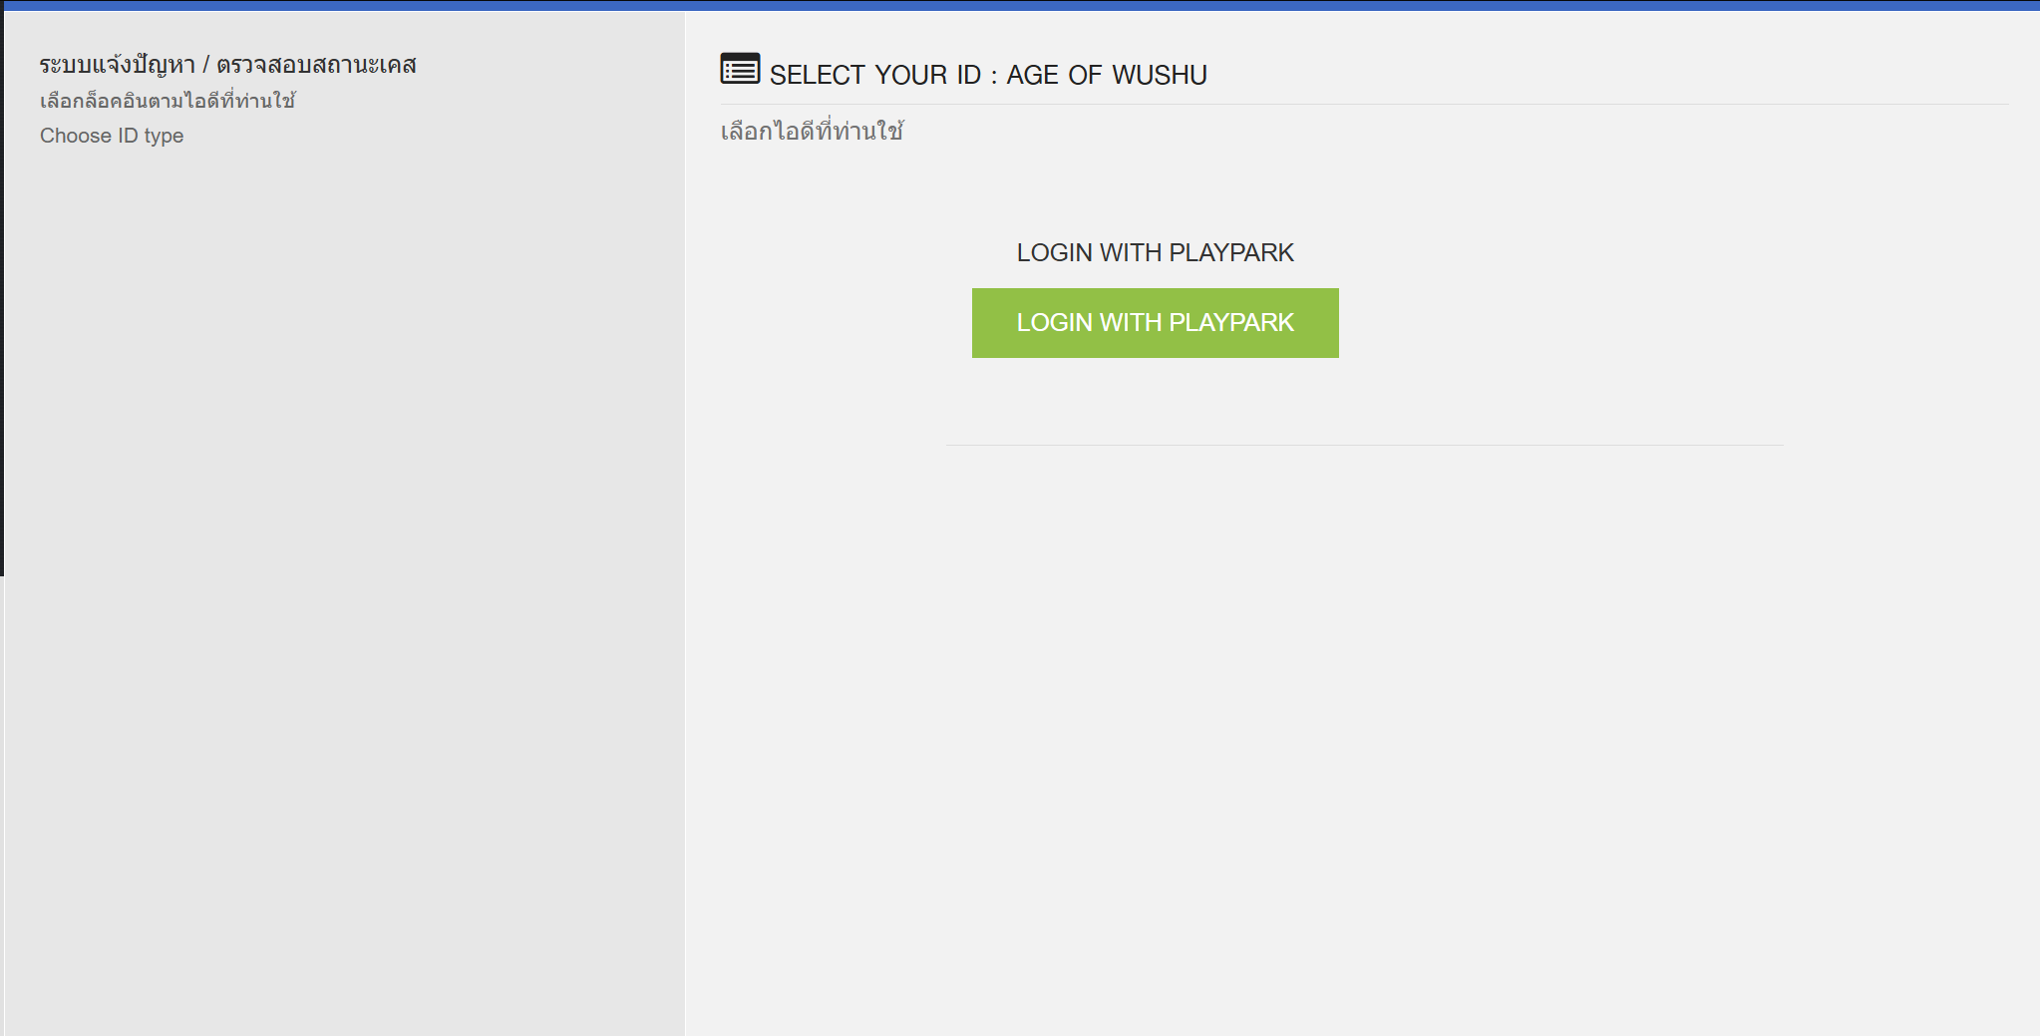This screenshot has height=1036, width=2040.
Task: Click the blue bar at the top
Action: (x=1020, y=5)
